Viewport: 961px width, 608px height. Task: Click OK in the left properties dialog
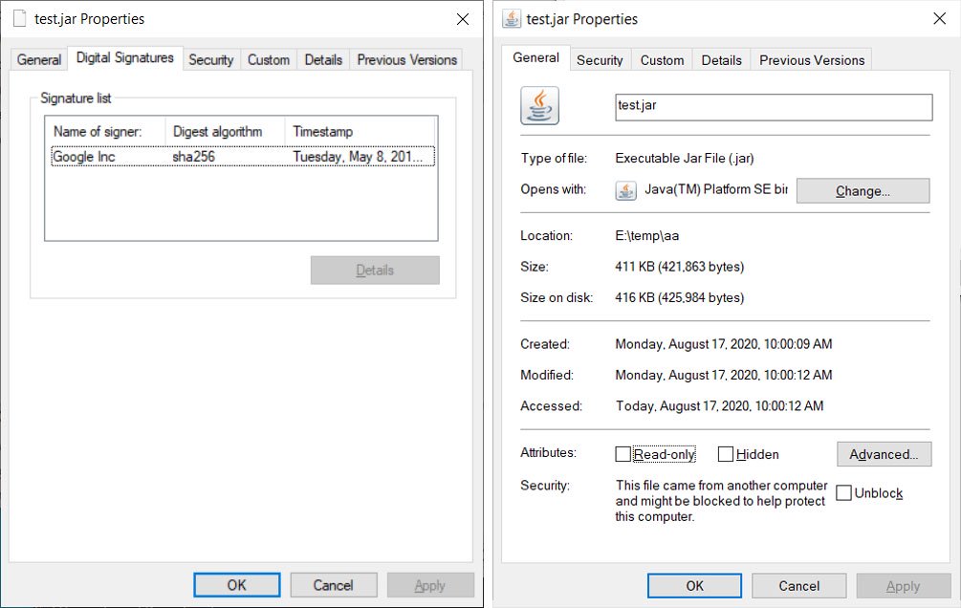236,585
